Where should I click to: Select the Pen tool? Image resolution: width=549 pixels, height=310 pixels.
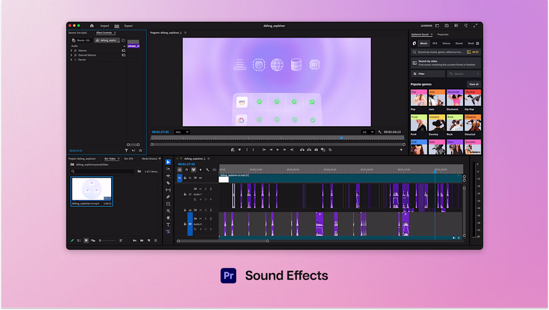pos(168,197)
